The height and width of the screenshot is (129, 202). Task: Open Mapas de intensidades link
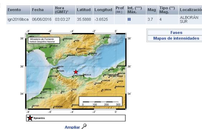pyautogui.click(x=176, y=38)
